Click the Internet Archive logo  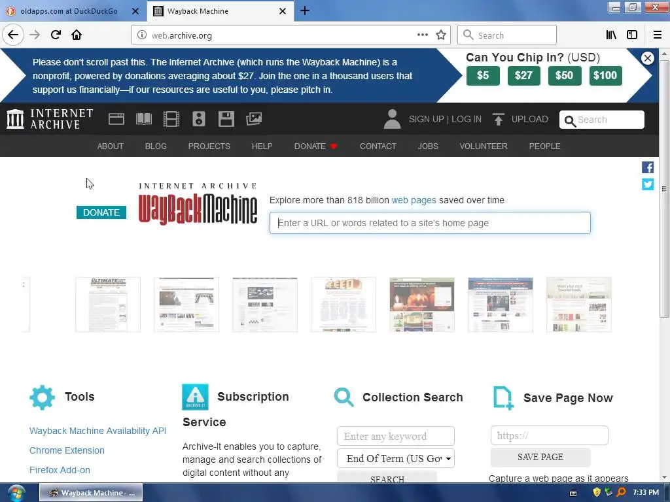coord(50,119)
